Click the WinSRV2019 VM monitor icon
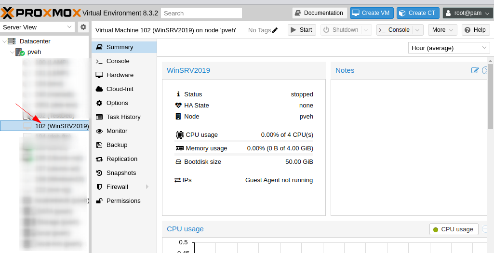This screenshot has height=253, width=494. 27,126
